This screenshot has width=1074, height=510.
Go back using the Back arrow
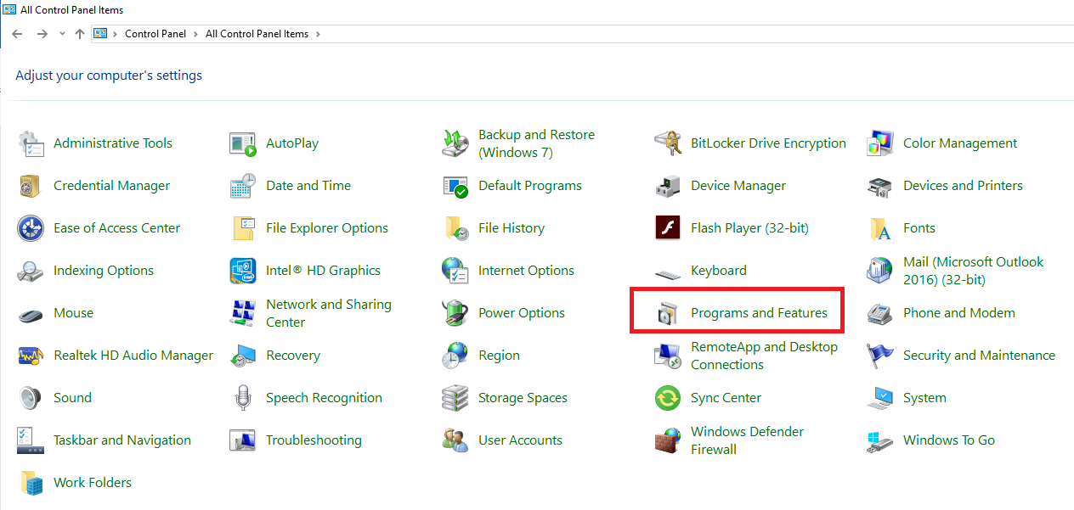(18, 34)
